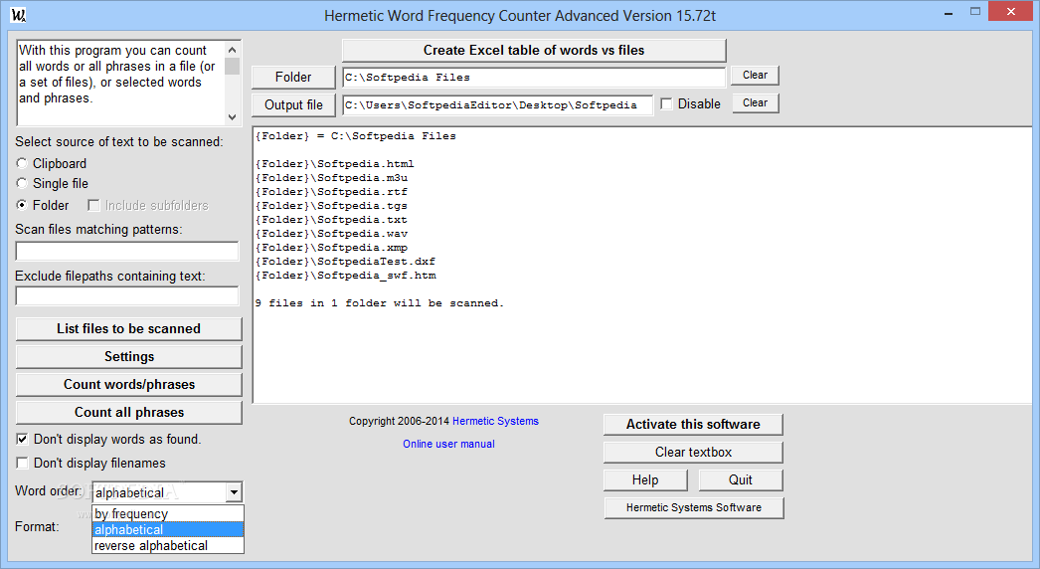Click the Softpedia.wav line in the file list
The width and height of the screenshot is (1040, 569).
tap(332, 234)
